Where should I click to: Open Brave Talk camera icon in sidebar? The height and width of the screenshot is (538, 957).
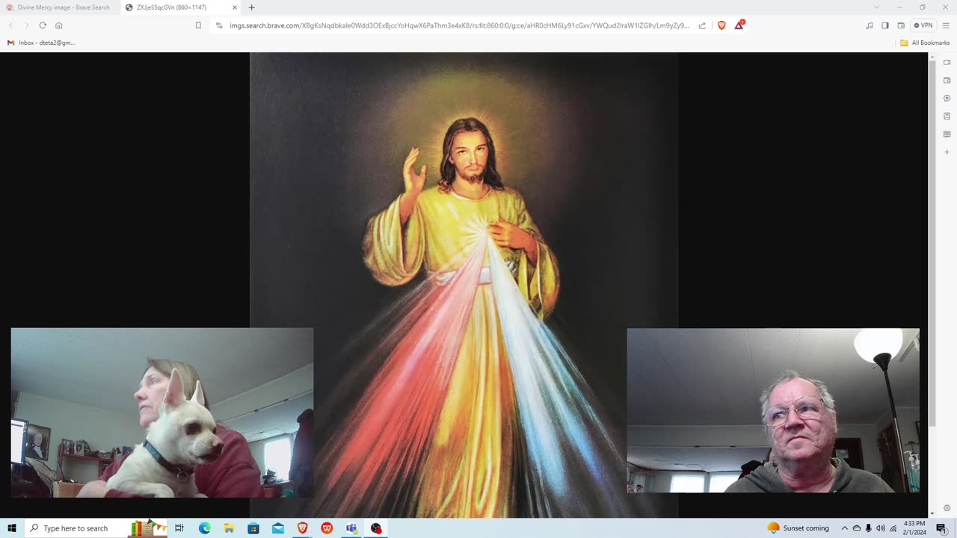947,63
